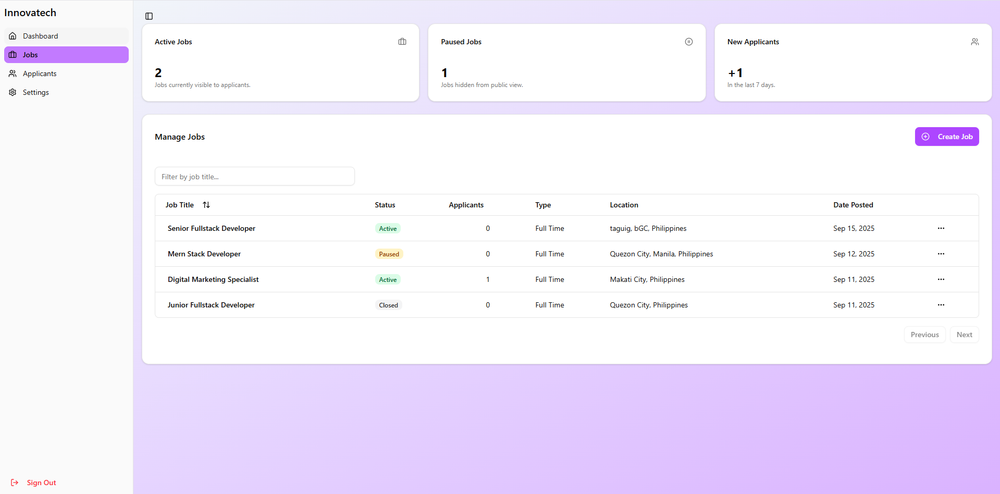Click the Paused status badge on Mern Stack
This screenshot has height=494, width=1000.
[x=389, y=254]
